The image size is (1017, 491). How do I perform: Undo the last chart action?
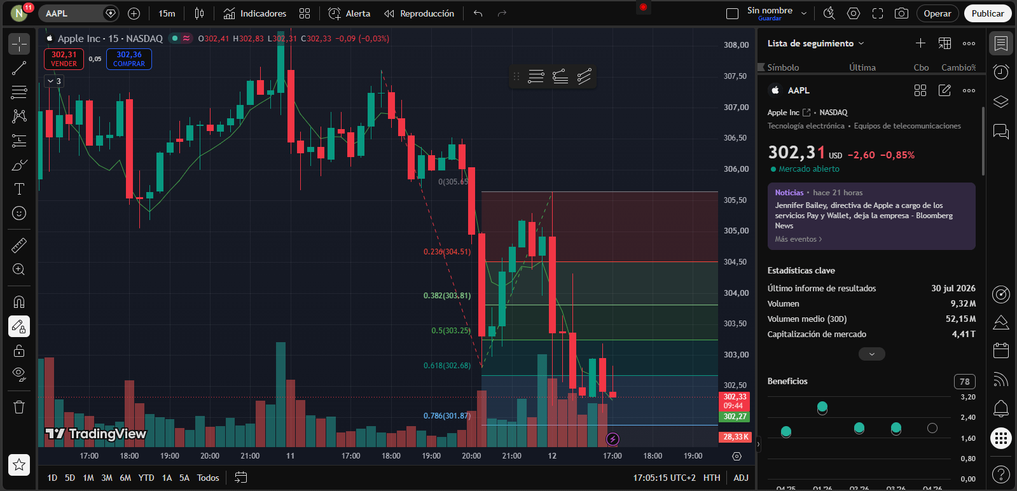click(x=478, y=13)
